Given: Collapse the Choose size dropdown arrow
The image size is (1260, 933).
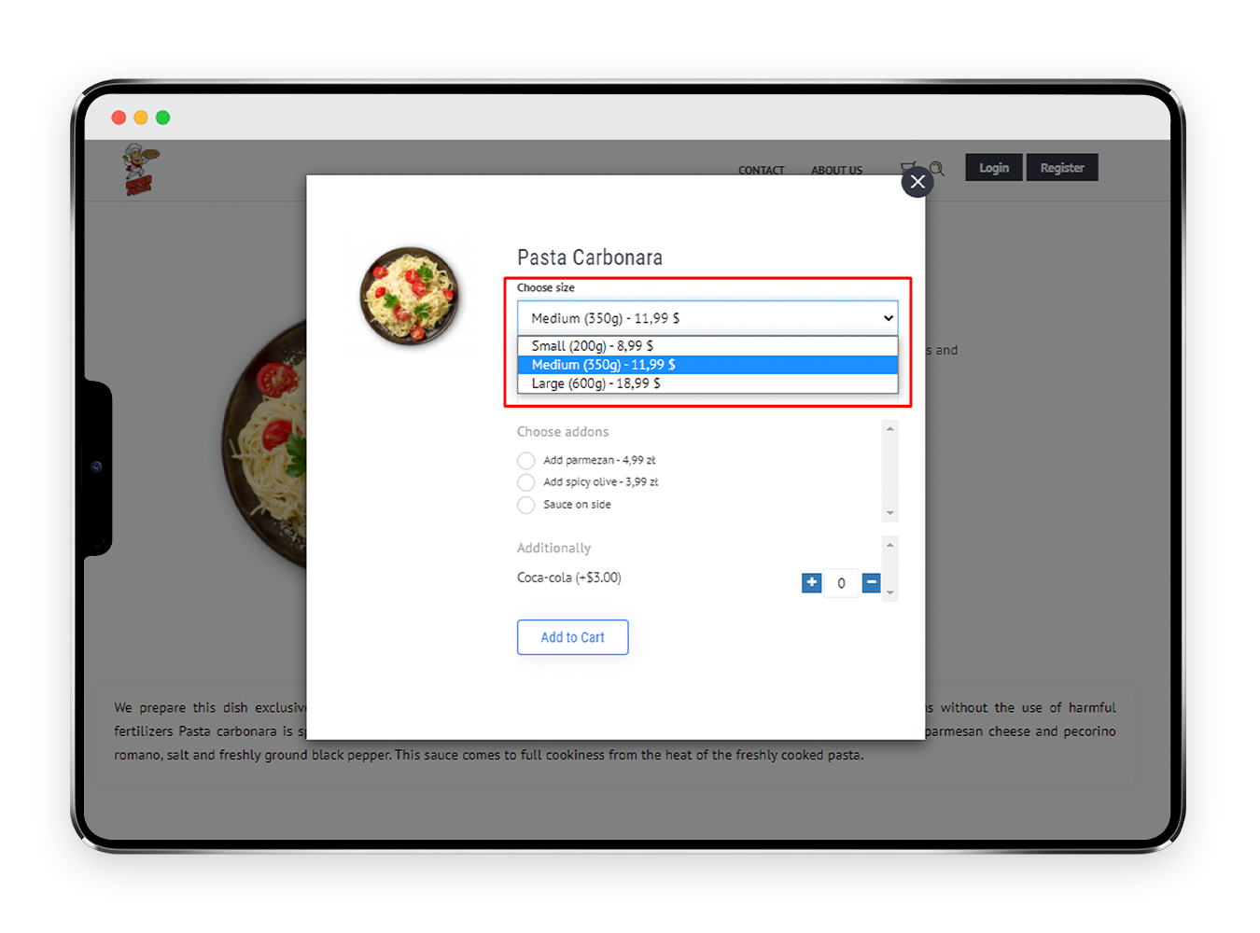Looking at the screenshot, I should 888,318.
